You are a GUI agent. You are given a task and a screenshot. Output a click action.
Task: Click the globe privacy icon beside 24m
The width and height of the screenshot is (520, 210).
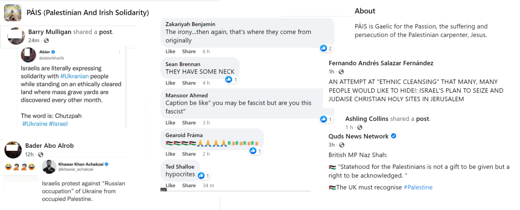click(46, 40)
